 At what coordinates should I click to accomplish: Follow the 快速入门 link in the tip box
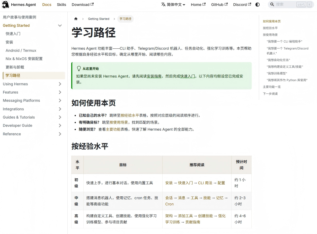187,76
